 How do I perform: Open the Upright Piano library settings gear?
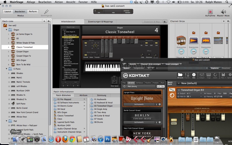click(x=160, y=104)
